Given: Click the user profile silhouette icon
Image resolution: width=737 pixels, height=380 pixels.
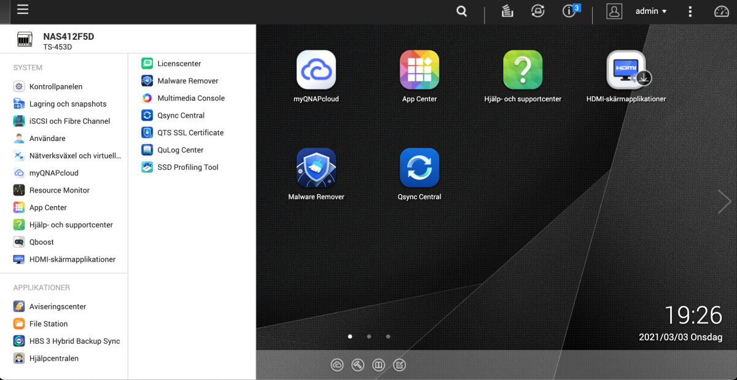Looking at the screenshot, I should [x=614, y=11].
